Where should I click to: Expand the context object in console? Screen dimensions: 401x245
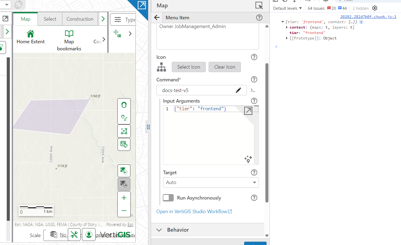click(287, 27)
